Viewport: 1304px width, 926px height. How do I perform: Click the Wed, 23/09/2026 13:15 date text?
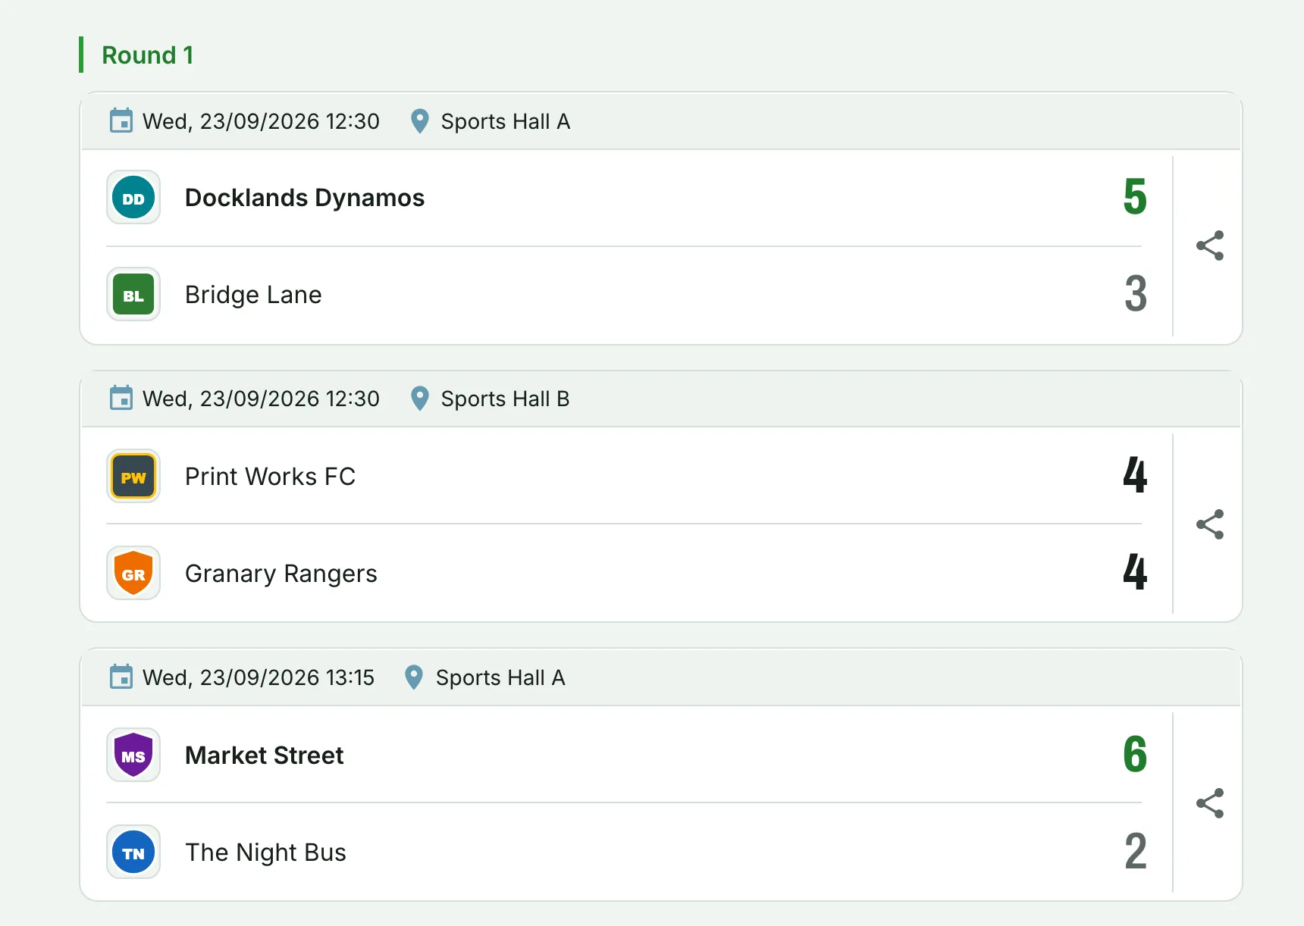pyautogui.click(x=259, y=677)
